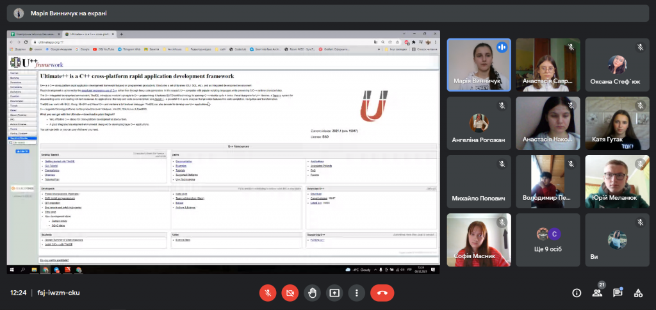Select Юрій Меланюк video tile

click(x=618, y=181)
